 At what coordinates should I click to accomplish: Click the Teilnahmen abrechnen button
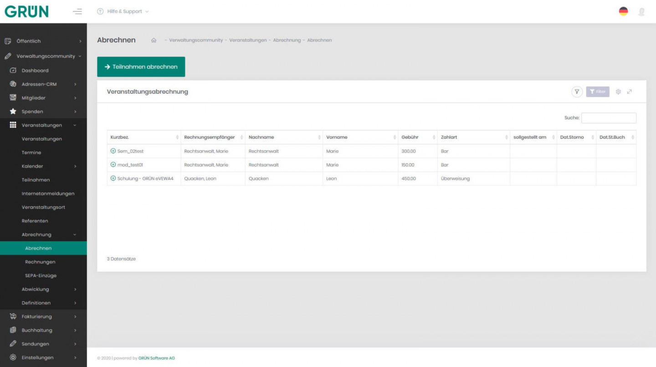point(141,66)
